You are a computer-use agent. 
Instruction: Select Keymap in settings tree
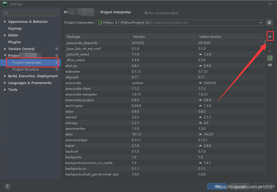15,28
